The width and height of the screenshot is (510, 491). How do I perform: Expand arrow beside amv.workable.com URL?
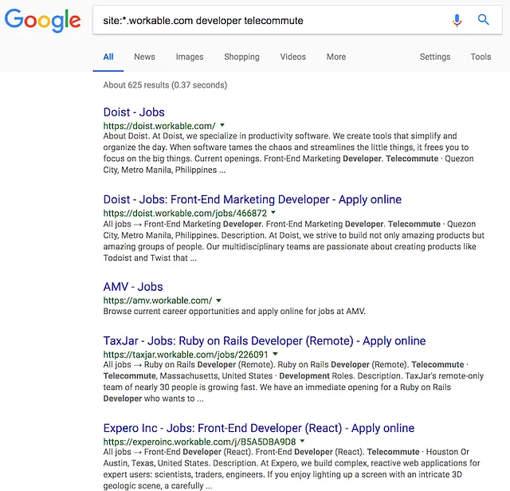point(218,300)
